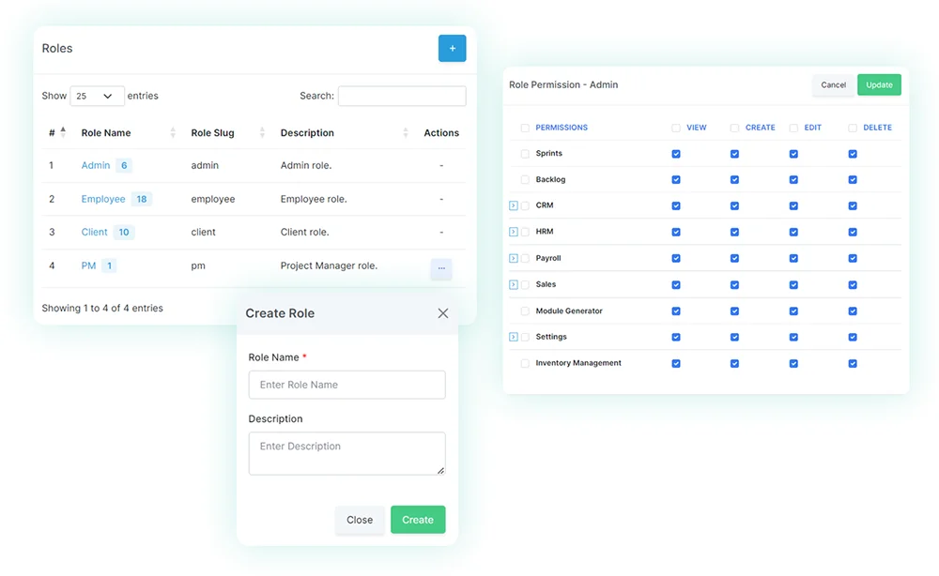This screenshot has width=939, height=576.
Task: Sort the Description column
Action: (x=404, y=132)
